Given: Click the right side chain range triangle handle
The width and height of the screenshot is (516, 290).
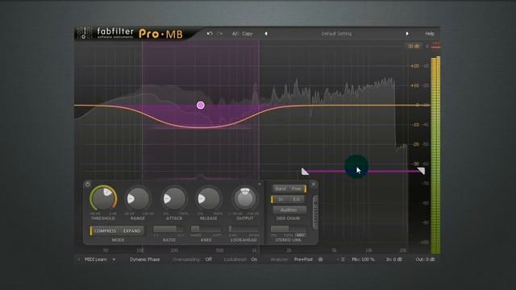Looking at the screenshot, I should pyautogui.click(x=421, y=171).
